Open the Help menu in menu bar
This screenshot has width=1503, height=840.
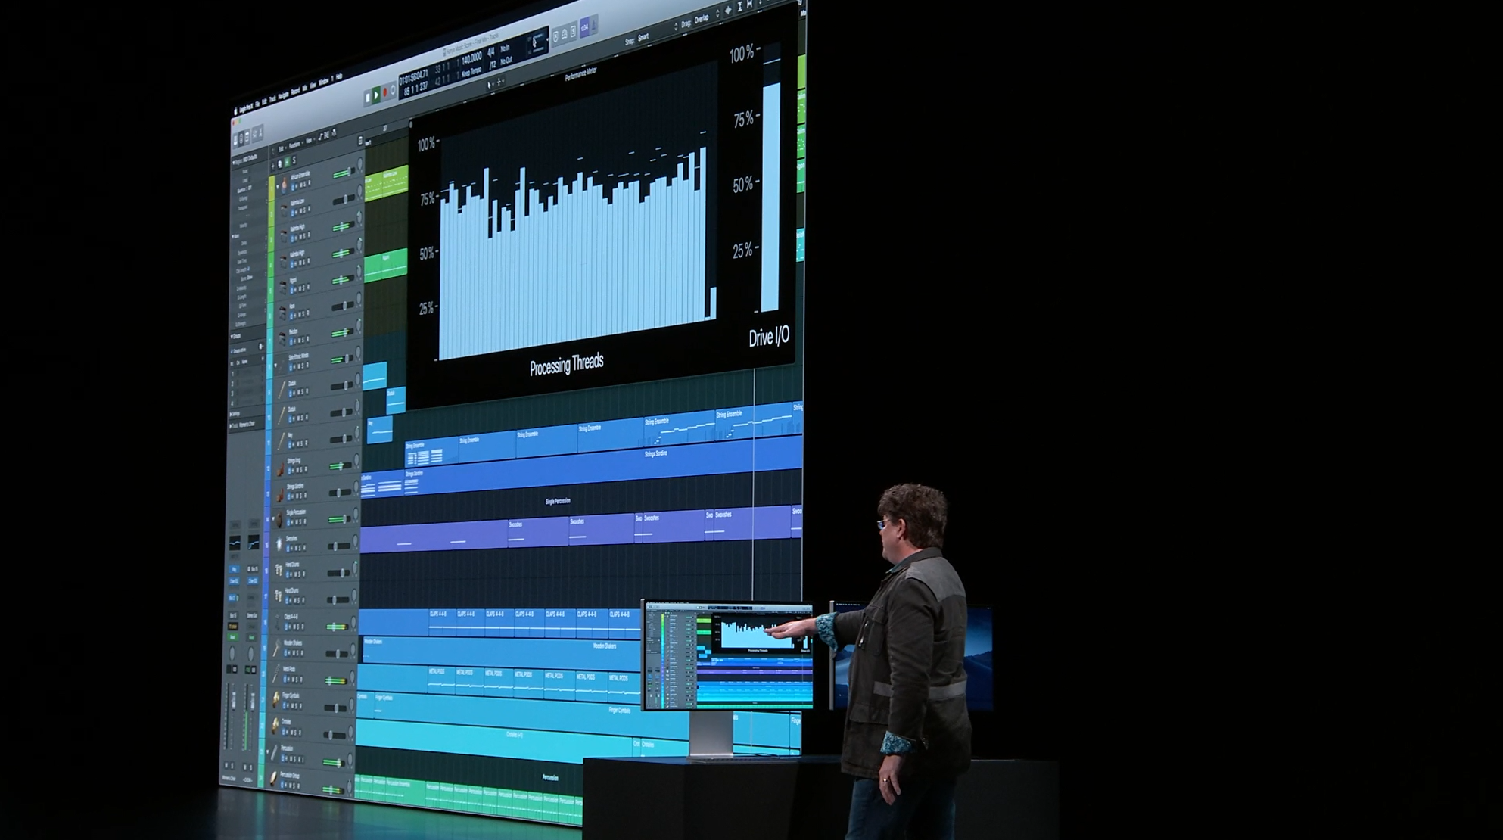[x=338, y=77]
